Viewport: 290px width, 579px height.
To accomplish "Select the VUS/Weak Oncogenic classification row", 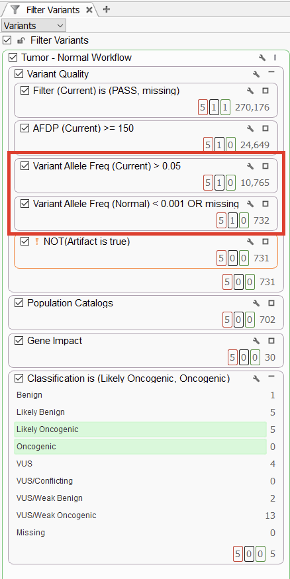I will pyautogui.click(x=146, y=515).
